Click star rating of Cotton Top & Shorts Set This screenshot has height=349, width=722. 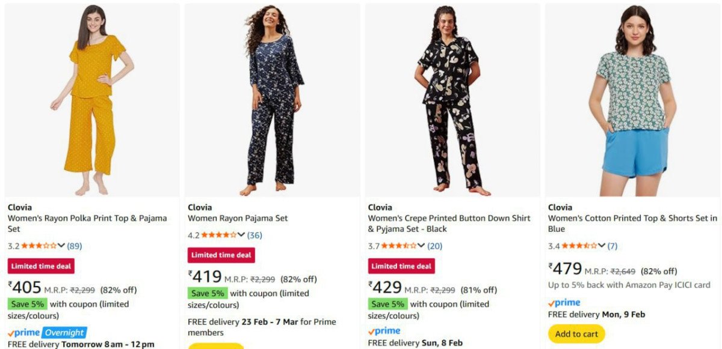[579, 246]
